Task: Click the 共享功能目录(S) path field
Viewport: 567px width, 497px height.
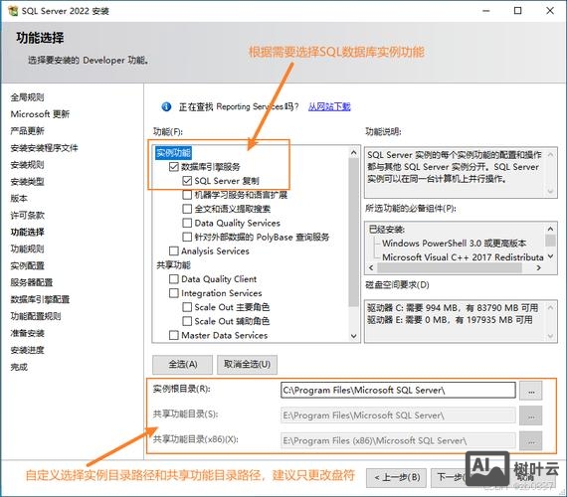Action: (398, 415)
